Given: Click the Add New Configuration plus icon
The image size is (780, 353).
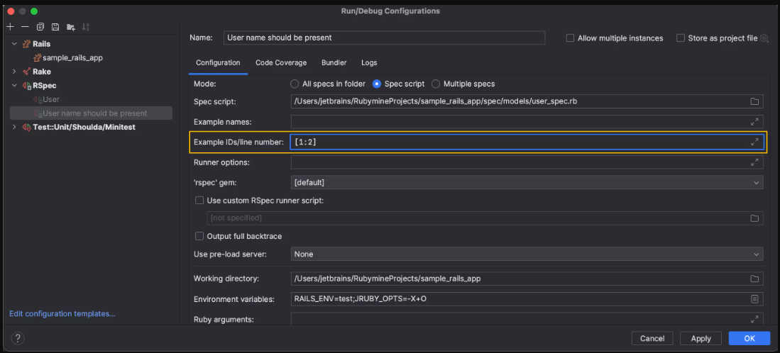Looking at the screenshot, I should [x=10, y=27].
